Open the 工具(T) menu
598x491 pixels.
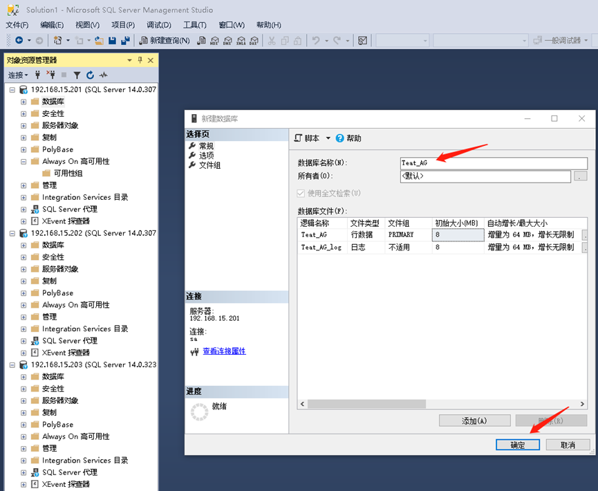coord(194,25)
